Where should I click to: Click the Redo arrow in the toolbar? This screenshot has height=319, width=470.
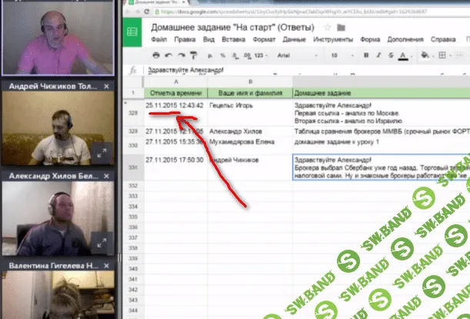(181, 55)
